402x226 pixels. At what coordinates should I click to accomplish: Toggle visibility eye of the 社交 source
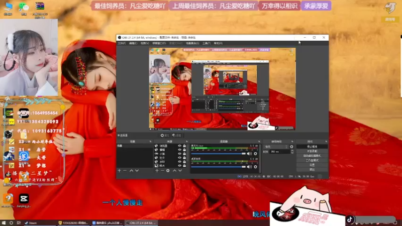[x=179, y=158]
